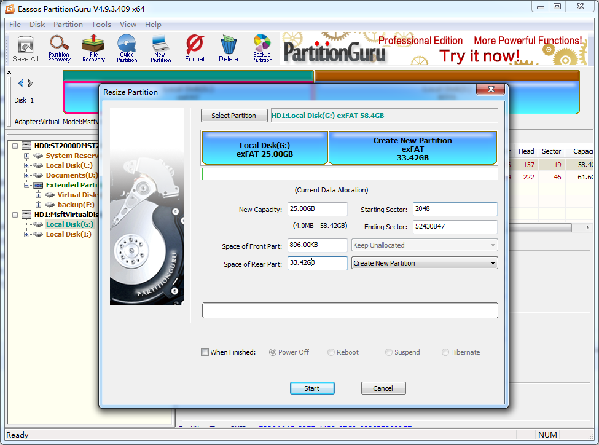Collapse the HD0:ST2000DM disk node
The height and width of the screenshot is (445, 599).
15,146
